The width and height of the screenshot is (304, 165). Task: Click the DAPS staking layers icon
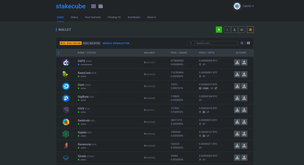click(x=200, y=64)
